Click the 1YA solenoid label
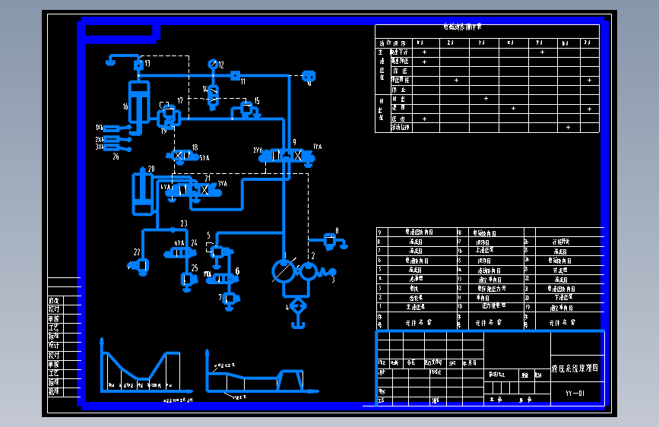Image resolution: width=659 pixels, height=427 pixels. click(x=318, y=147)
